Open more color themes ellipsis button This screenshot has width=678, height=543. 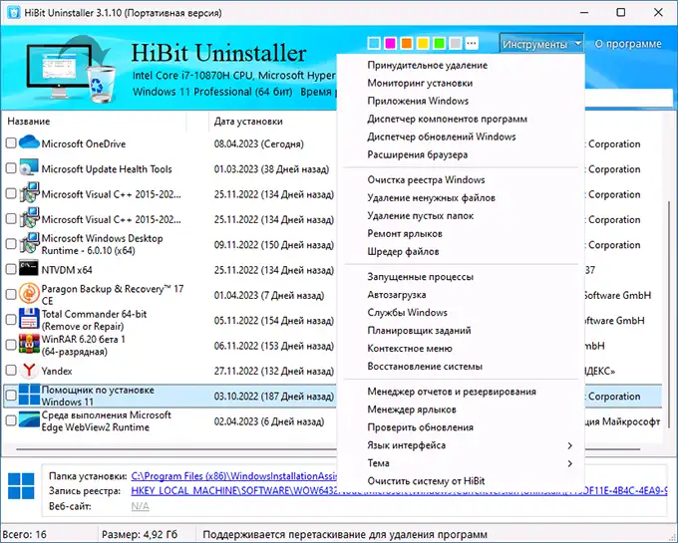coord(472,43)
